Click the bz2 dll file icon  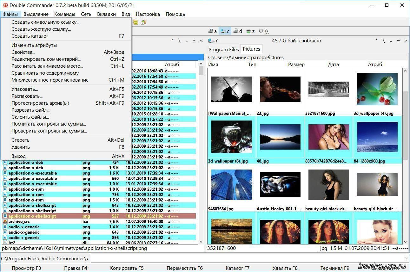click(5, 243)
